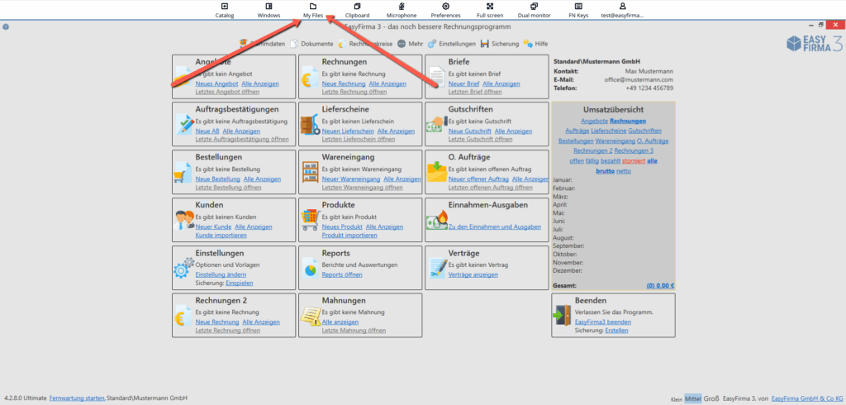Screen dimensions: 846x405
Task: Click Neuen Lieferschein link
Action: click(x=348, y=131)
